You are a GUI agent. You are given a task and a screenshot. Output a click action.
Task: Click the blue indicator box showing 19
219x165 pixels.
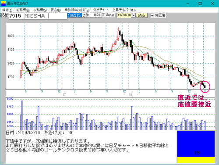coord(196,144)
